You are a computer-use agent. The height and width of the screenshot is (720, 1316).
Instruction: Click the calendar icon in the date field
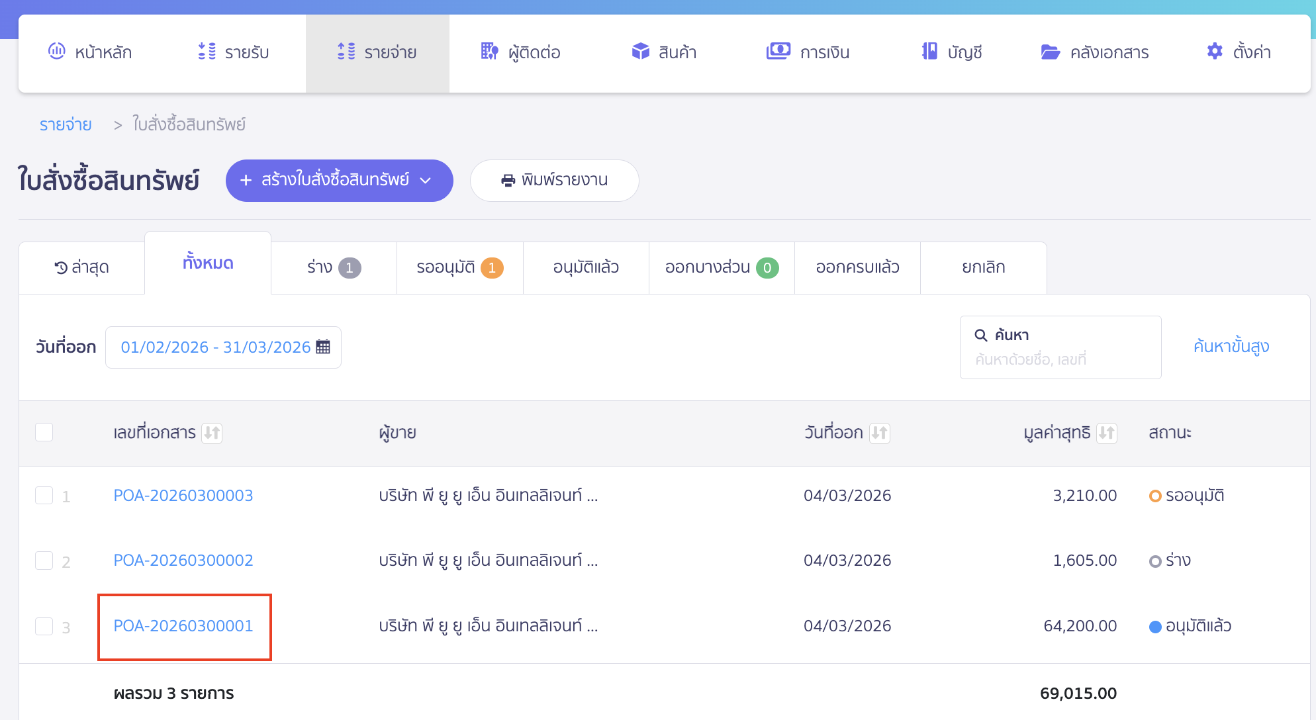[323, 347]
